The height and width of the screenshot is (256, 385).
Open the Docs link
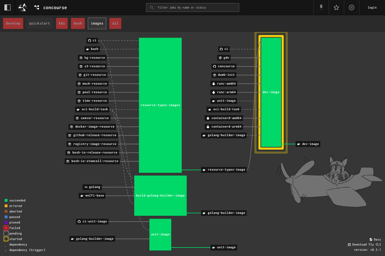coord(375,239)
